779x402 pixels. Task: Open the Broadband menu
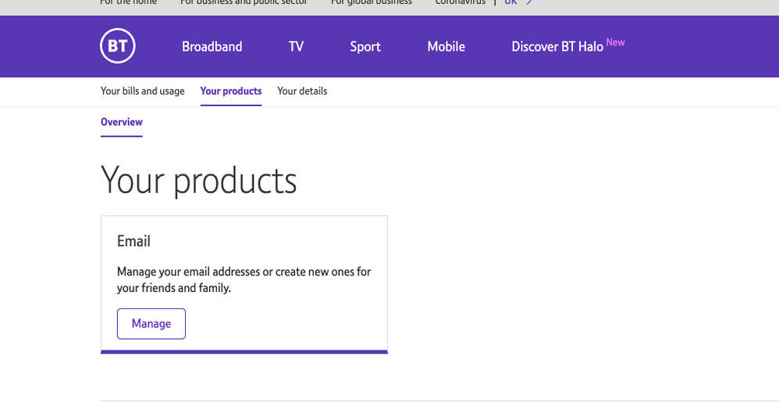click(212, 47)
